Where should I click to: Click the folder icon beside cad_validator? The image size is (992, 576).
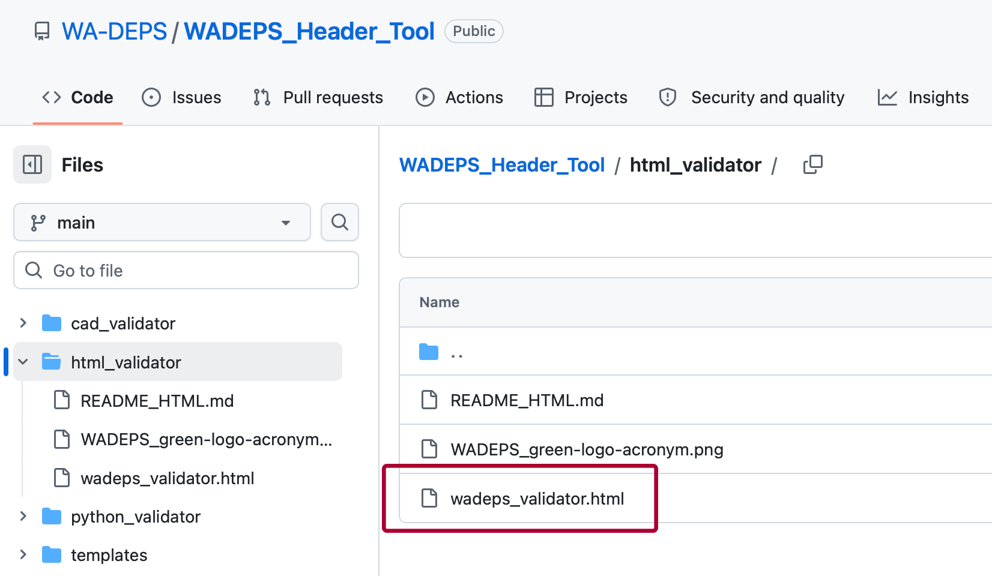(x=52, y=322)
